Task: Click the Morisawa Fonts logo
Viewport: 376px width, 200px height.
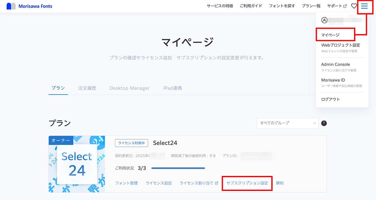Action: 29,6
